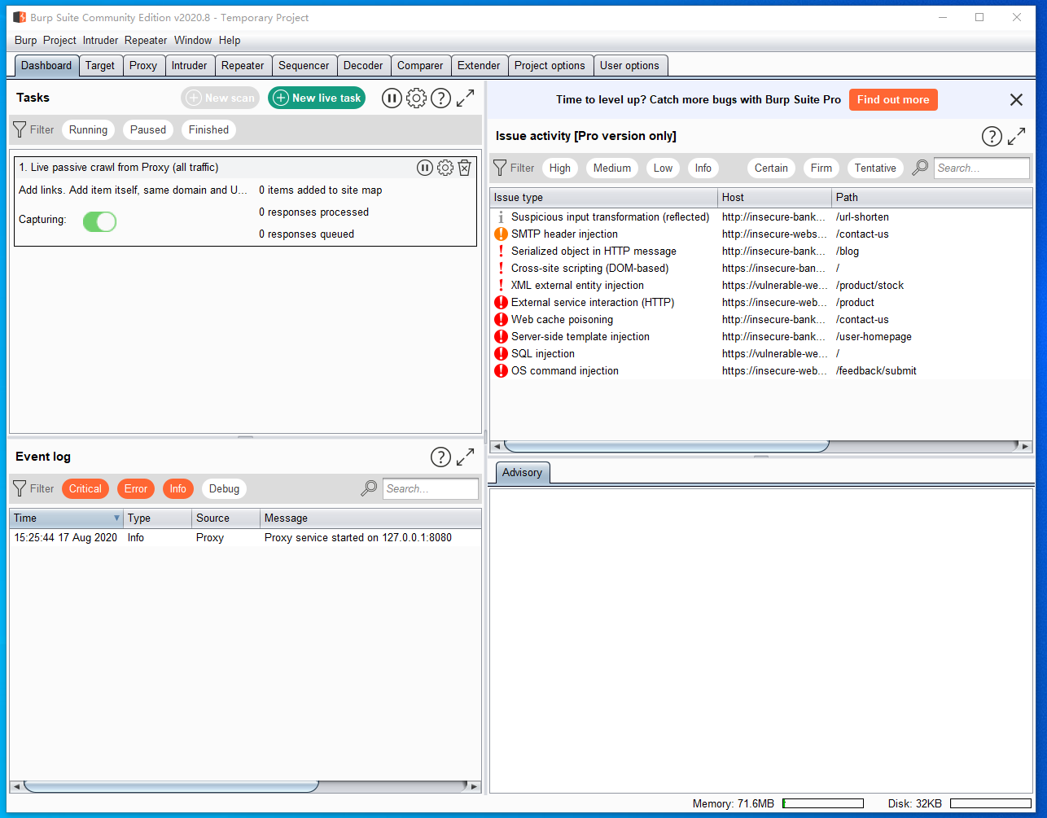1047x818 pixels.
Task: Select the Advisory tab
Action: 522,473
